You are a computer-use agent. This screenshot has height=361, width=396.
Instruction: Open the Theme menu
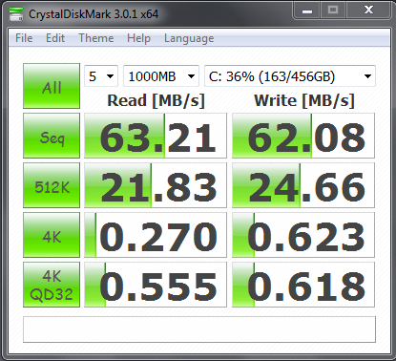pyautogui.click(x=96, y=38)
